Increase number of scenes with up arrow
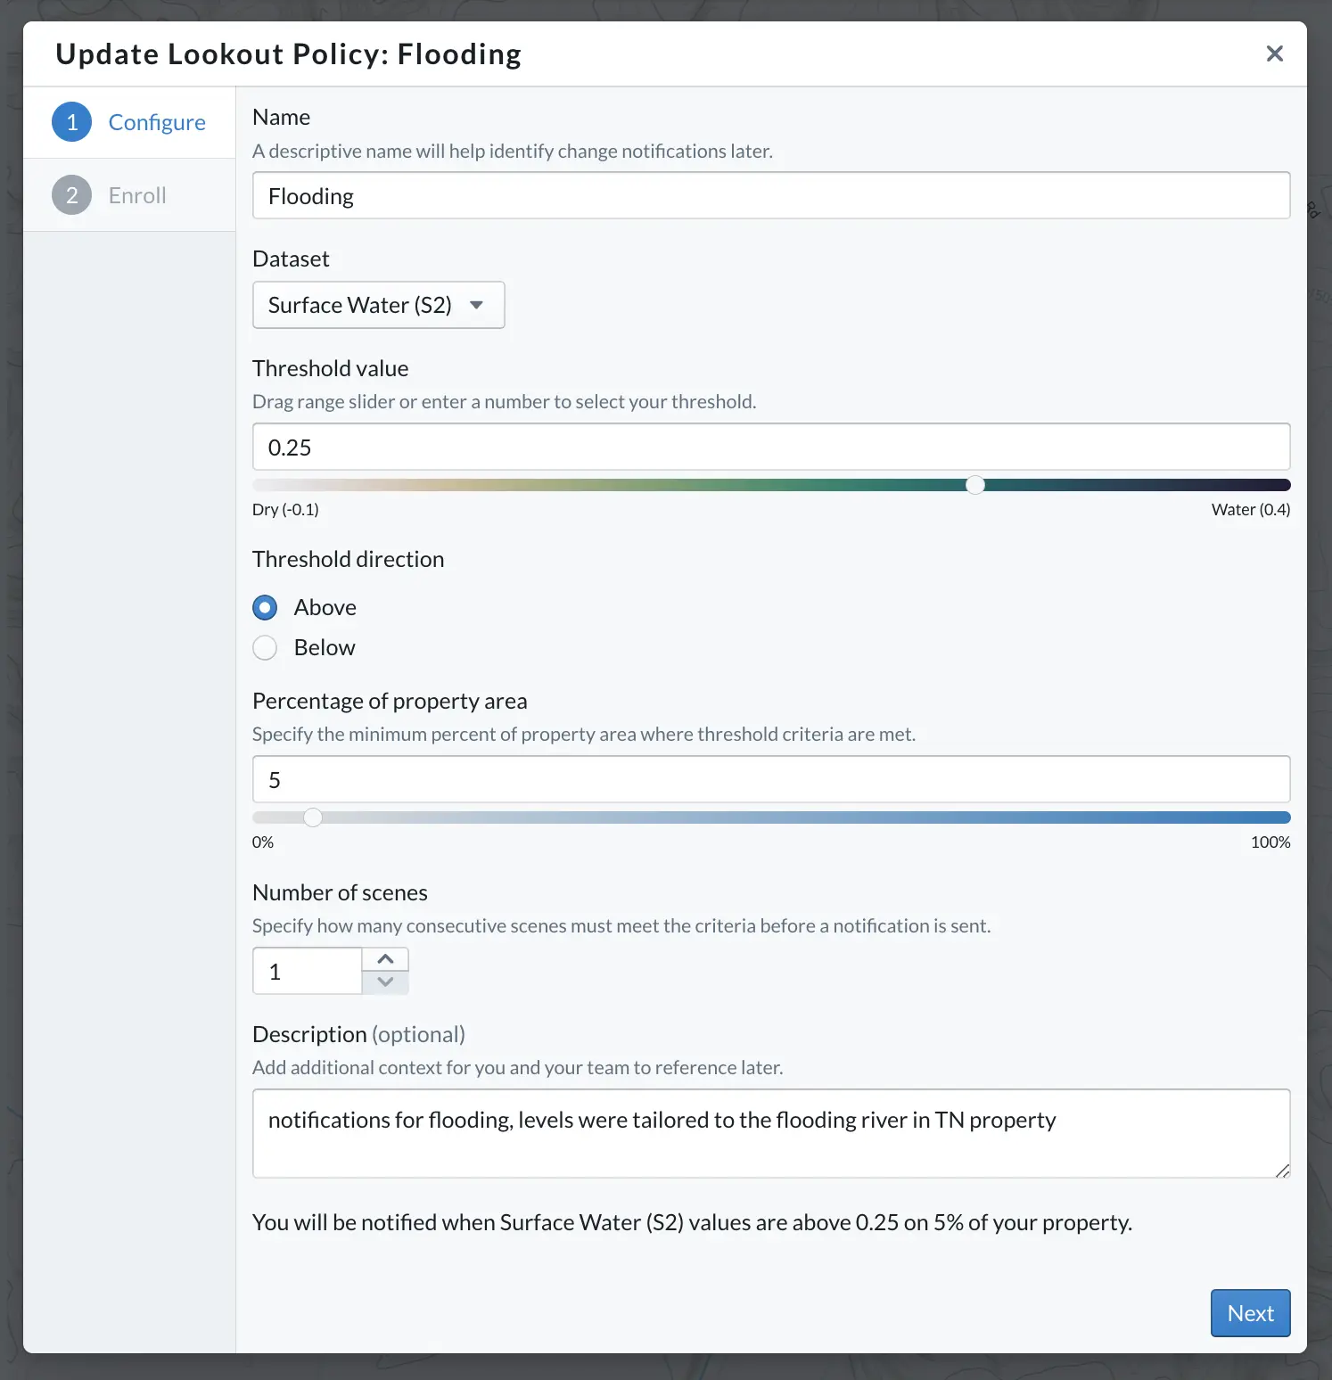This screenshot has height=1380, width=1332. [385, 959]
